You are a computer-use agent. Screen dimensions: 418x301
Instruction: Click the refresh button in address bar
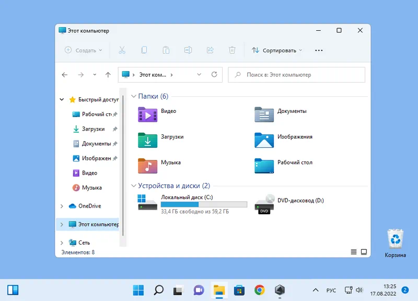point(214,75)
